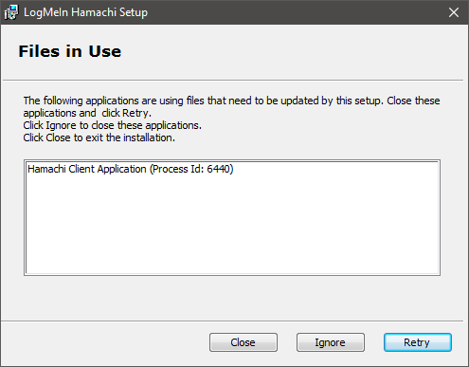Choose Ignore to close running applications

(x=331, y=342)
